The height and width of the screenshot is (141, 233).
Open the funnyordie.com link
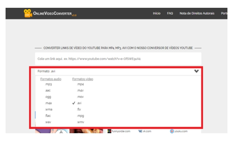coord(121,131)
